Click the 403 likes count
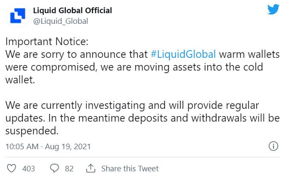 click(x=29, y=169)
